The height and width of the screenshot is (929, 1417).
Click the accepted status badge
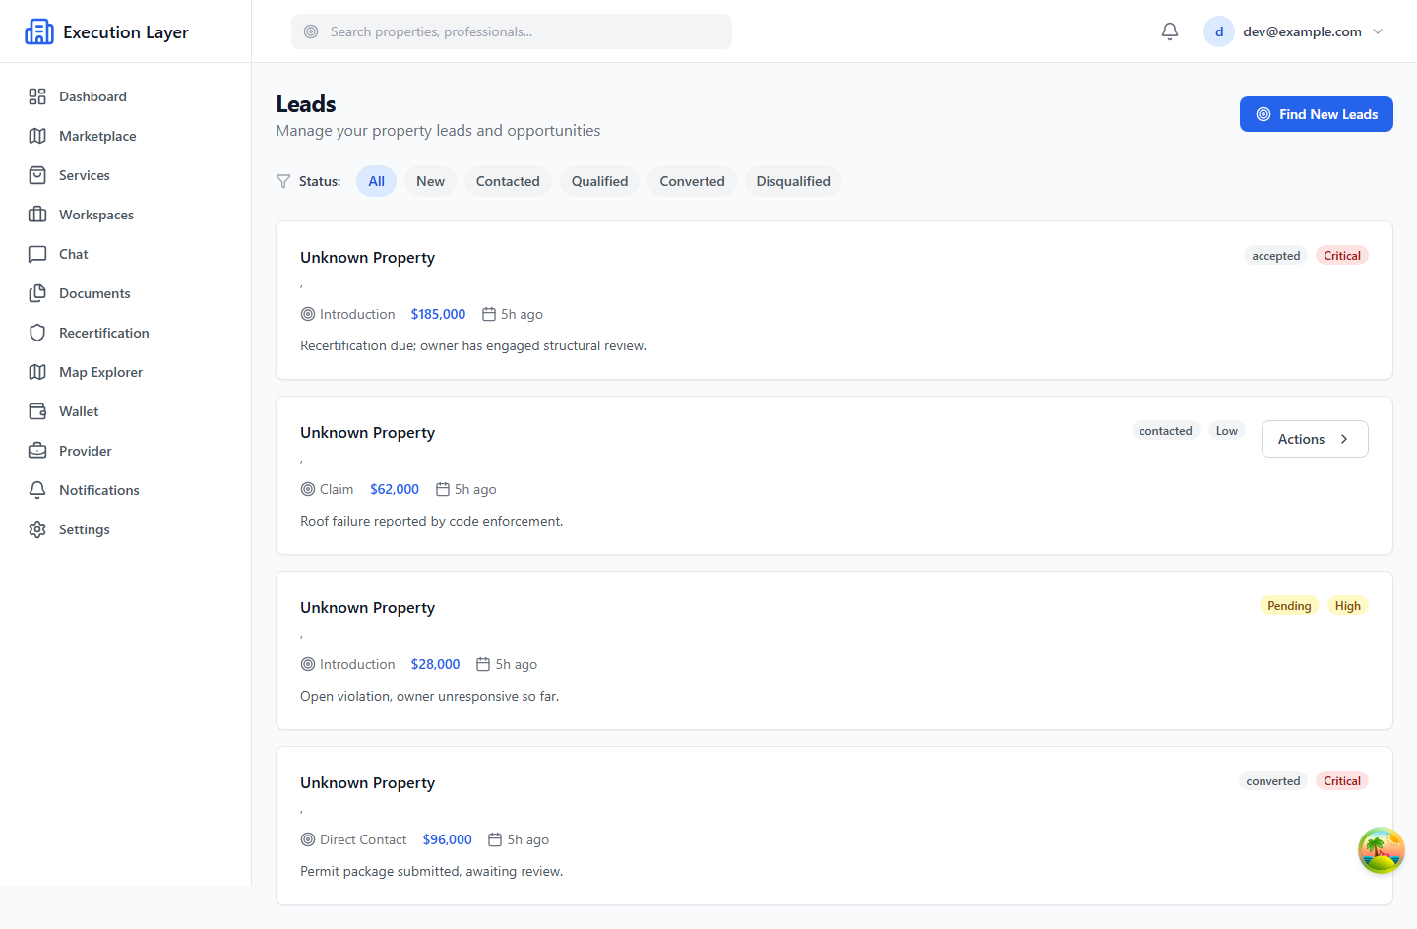(x=1276, y=256)
